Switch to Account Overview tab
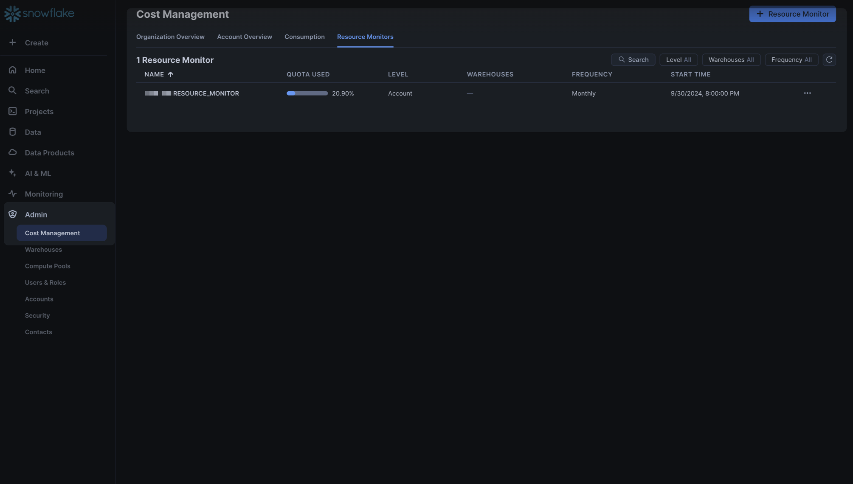 coord(245,37)
